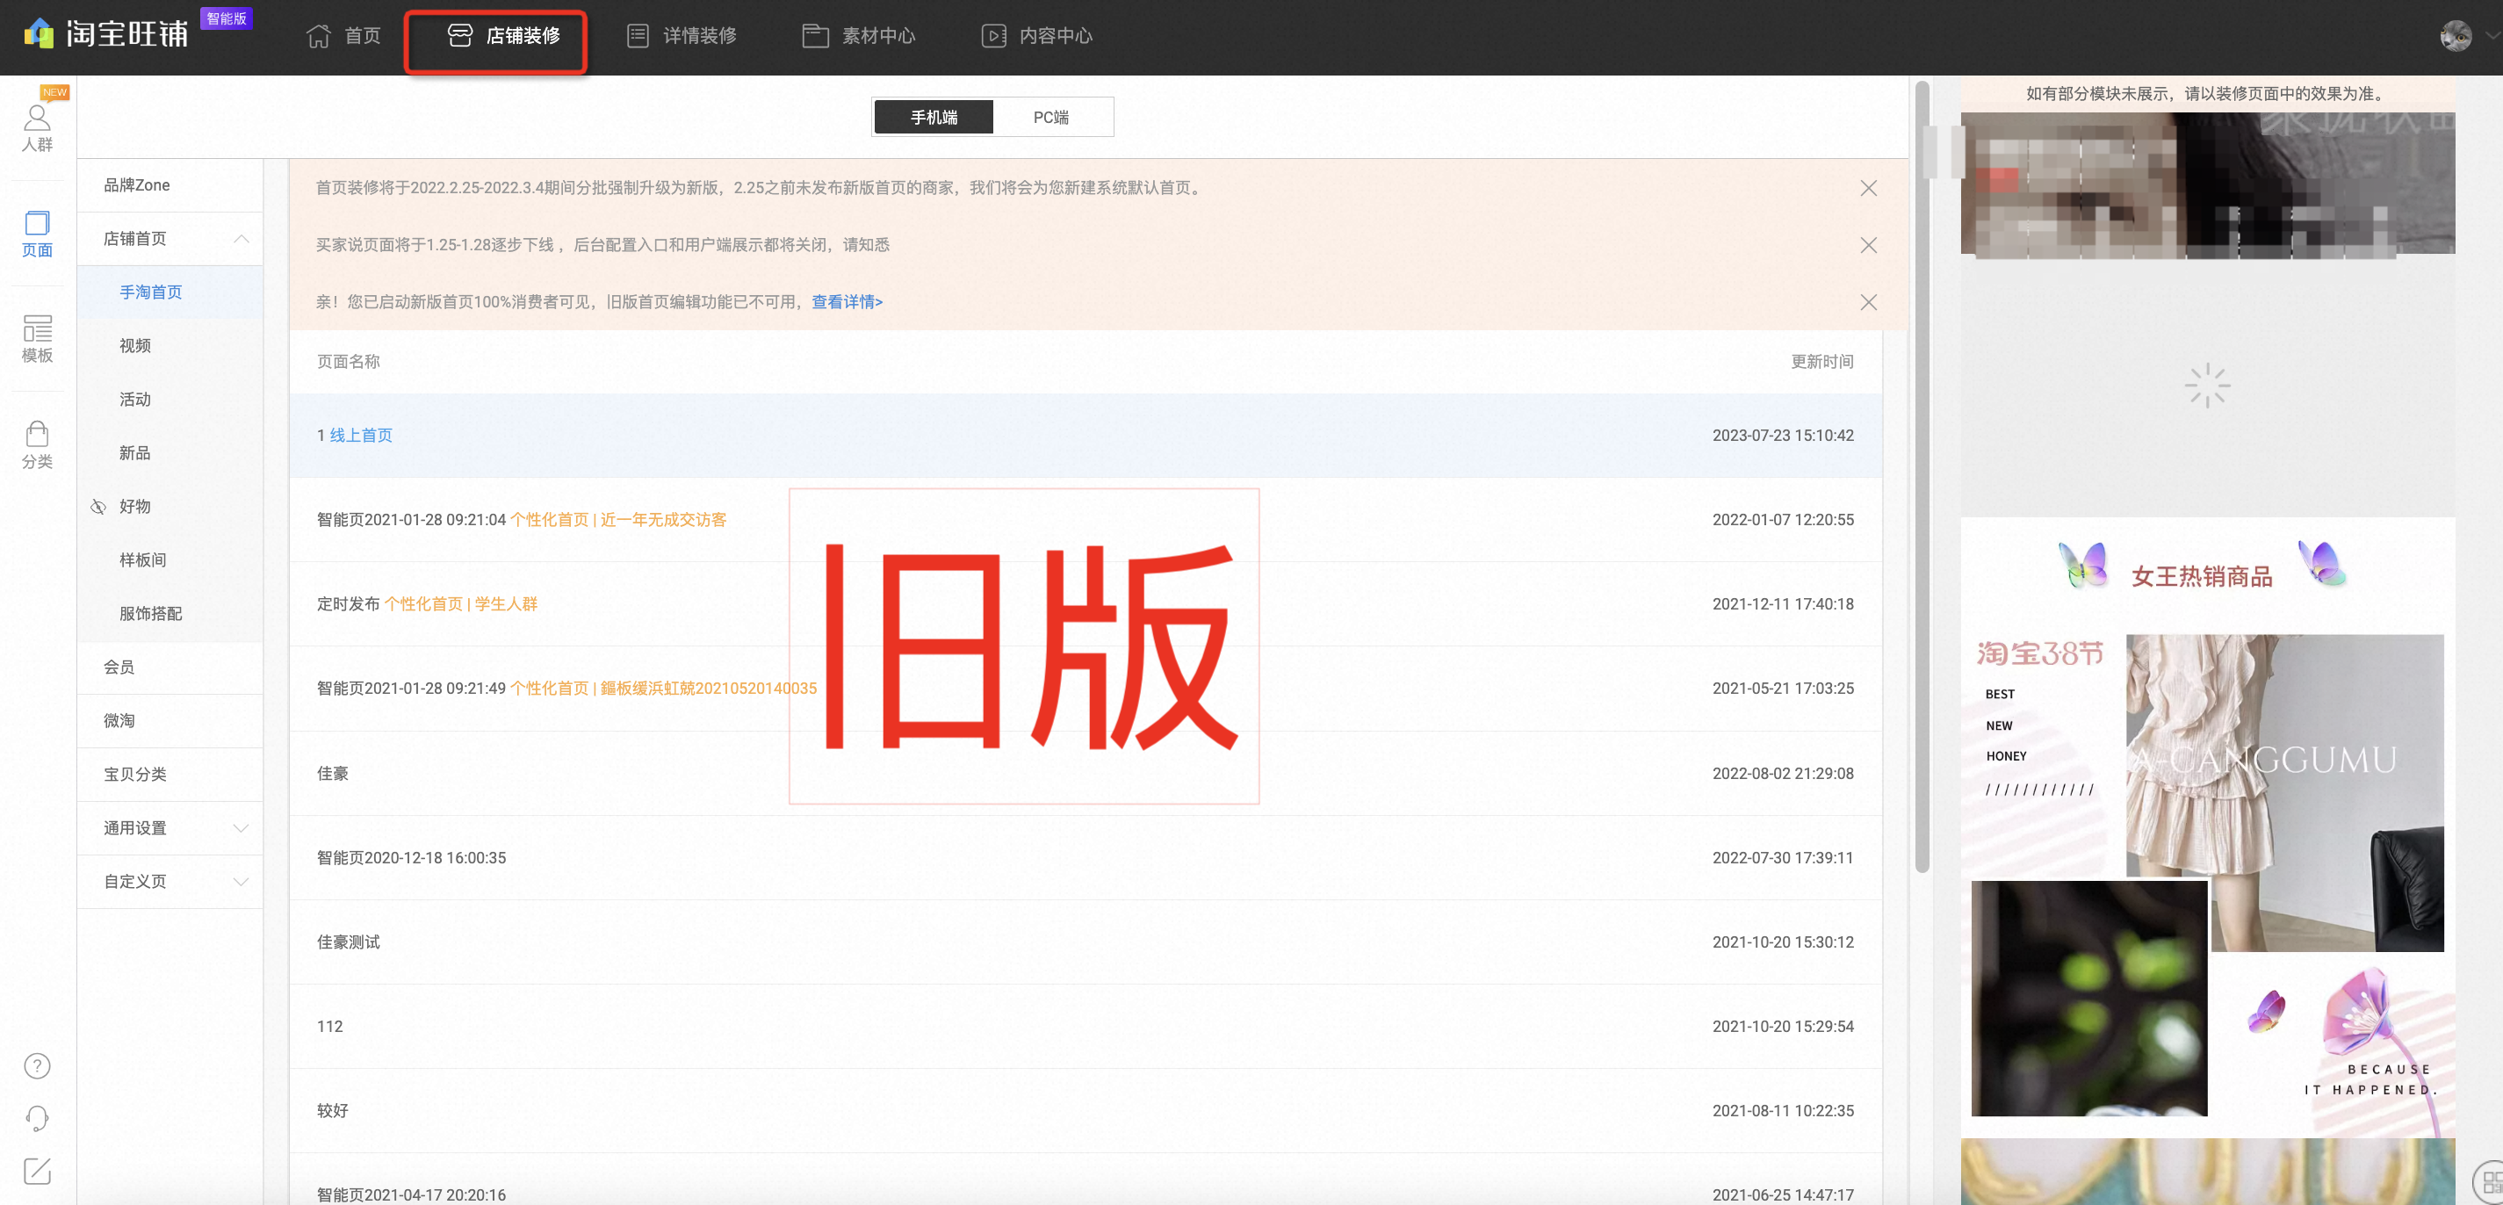Close the 买家说页面 offline notice
Viewport: 2503px width, 1205px height.
[1867, 245]
